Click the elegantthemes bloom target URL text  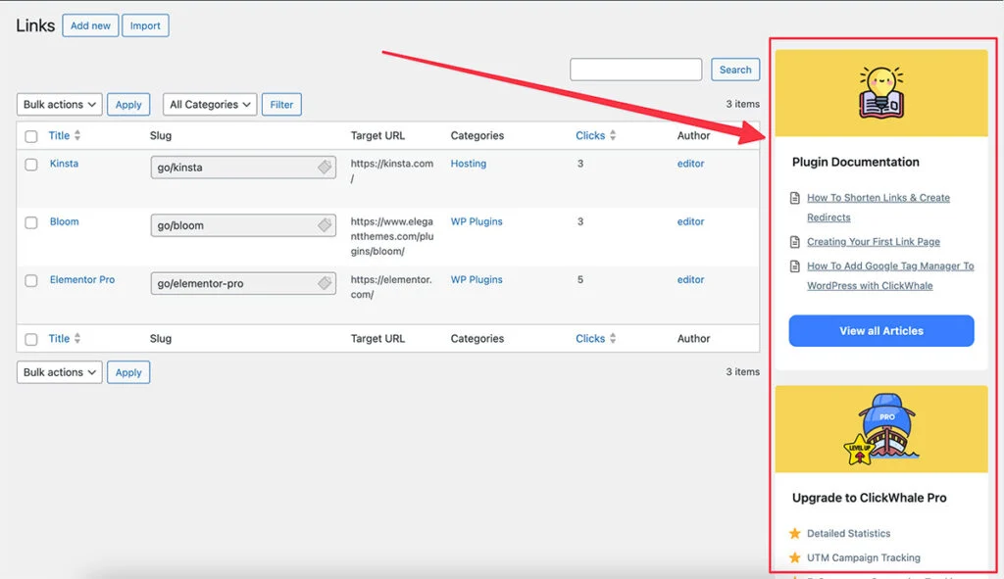(392, 236)
